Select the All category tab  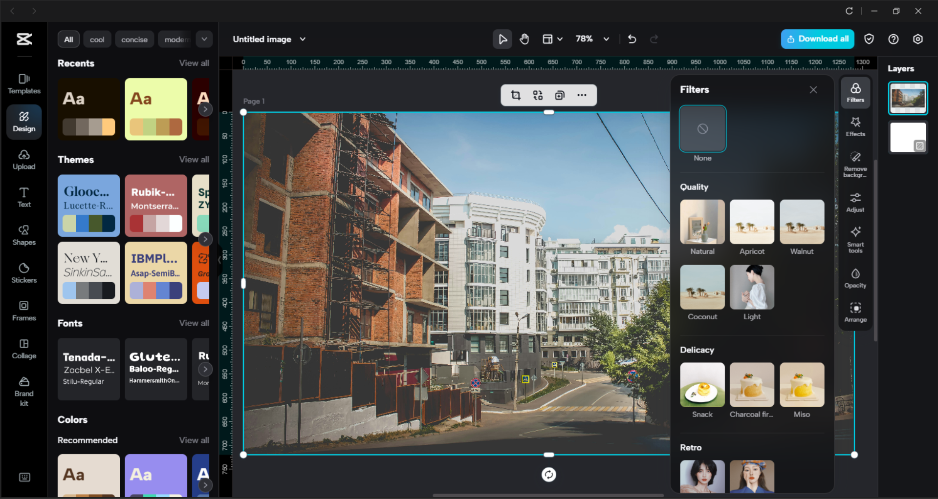coord(68,39)
